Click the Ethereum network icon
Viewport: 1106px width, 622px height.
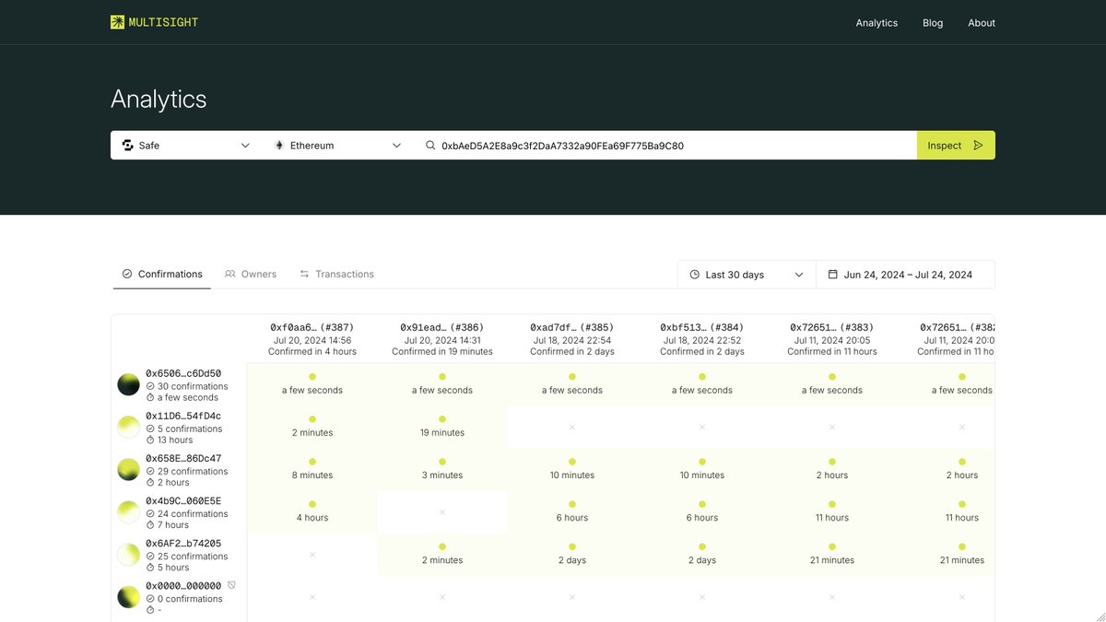(x=279, y=146)
